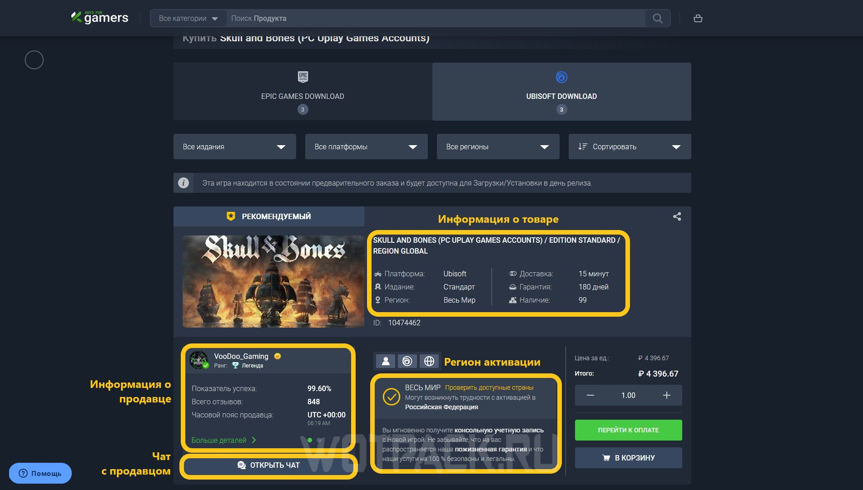Image resolution: width=863 pixels, height=490 pixels.
Task: Click the VooDoo_Gaming seller avatar
Action: (198, 360)
